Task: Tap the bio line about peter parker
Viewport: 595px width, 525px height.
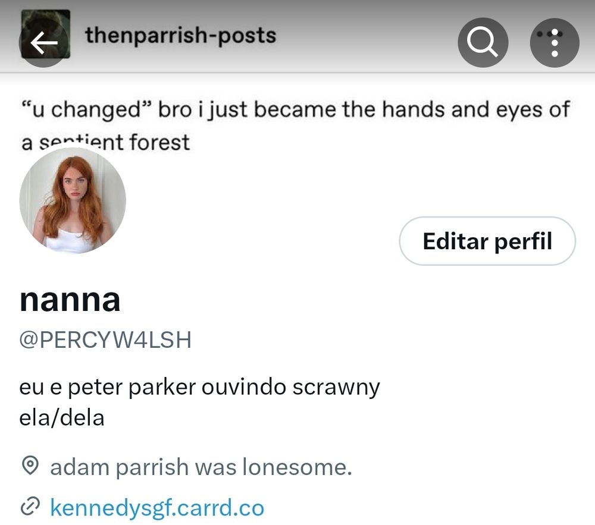Action: coord(199,388)
